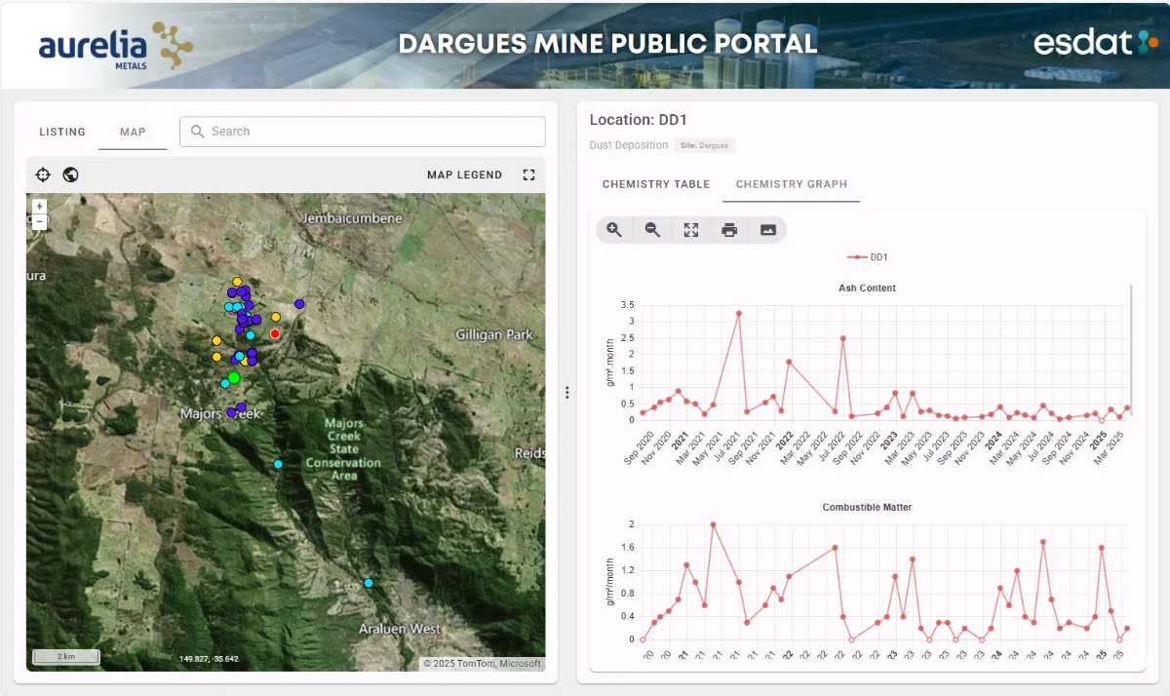The width and height of the screenshot is (1170, 696).
Task: Print the chemistry graph
Action: click(x=729, y=230)
